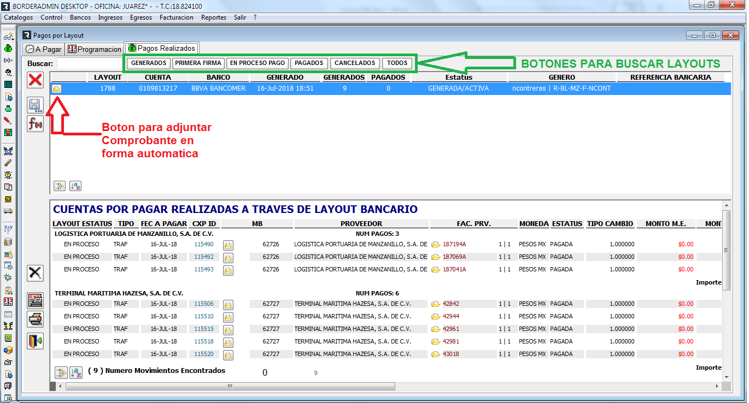Viewport: 749px width, 403px height.
Task: Open folder icon next to CXP ID 115506
Action: 229,305
